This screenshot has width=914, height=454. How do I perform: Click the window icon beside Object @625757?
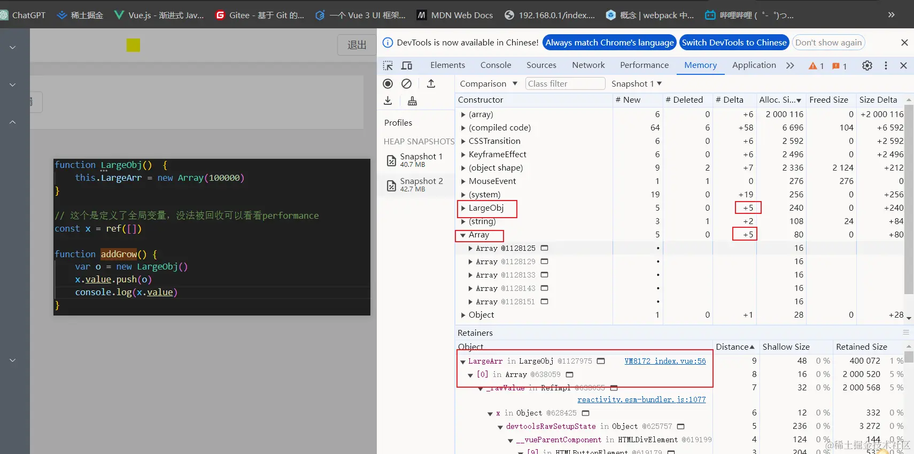pyautogui.click(x=680, y=426)
